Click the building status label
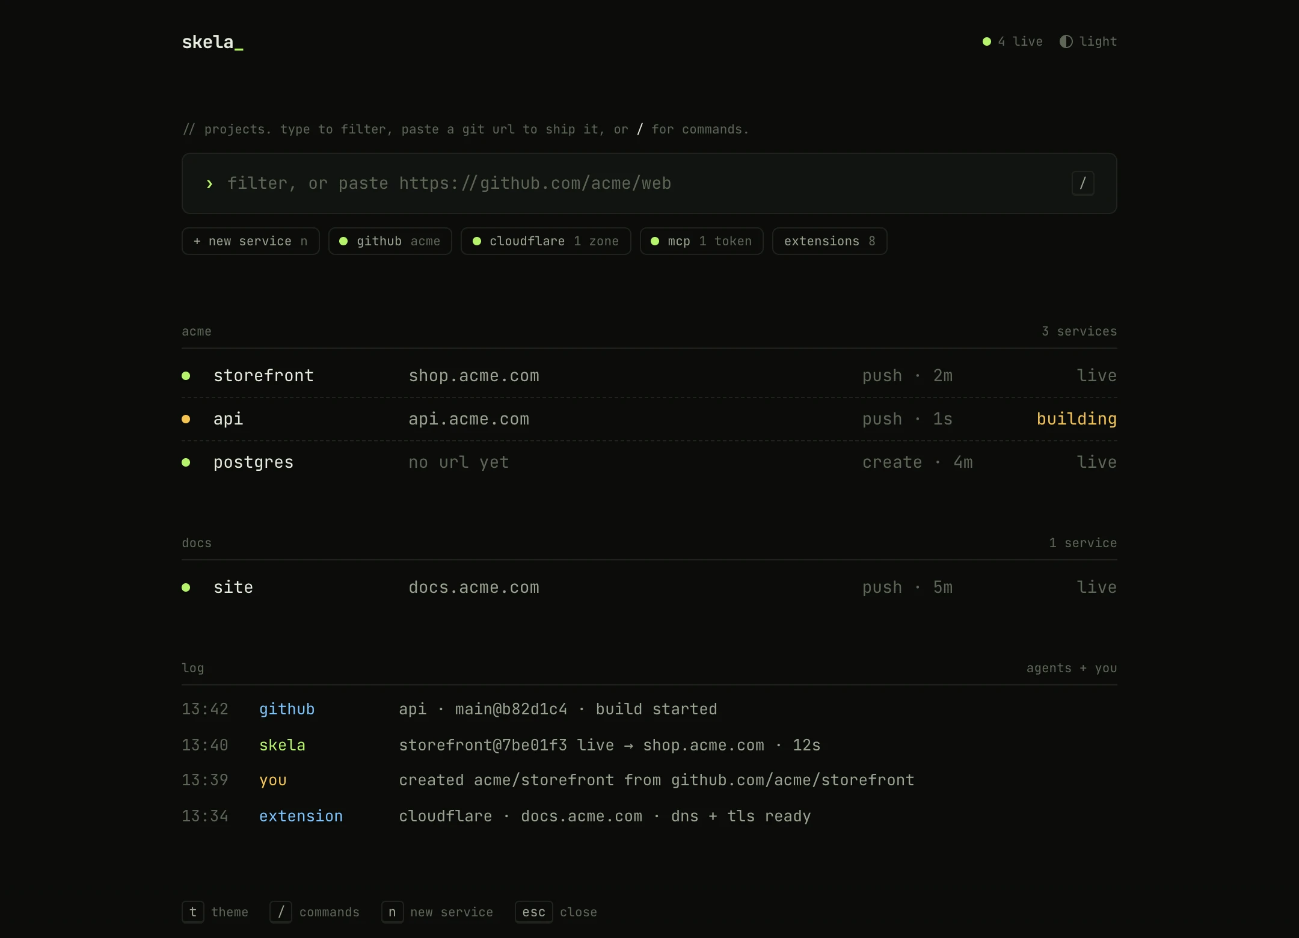The height and width of the screenshot is (938, 1299). [1076, 419]
